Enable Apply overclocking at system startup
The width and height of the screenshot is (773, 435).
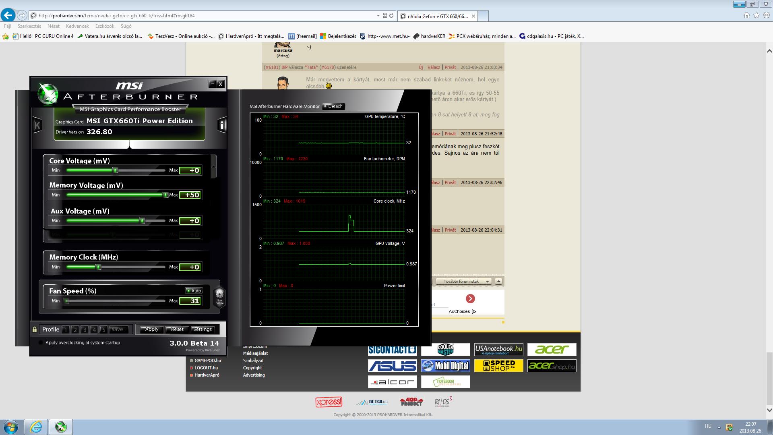tap(40, 343)
